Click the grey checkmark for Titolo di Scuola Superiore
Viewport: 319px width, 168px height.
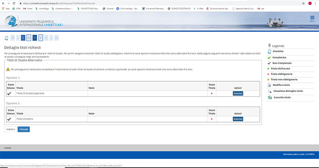pos(9,93)
